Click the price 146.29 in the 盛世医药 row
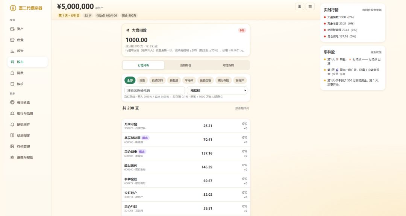The image size is (406, 216). pyautogui.click(x=207, y=167)
